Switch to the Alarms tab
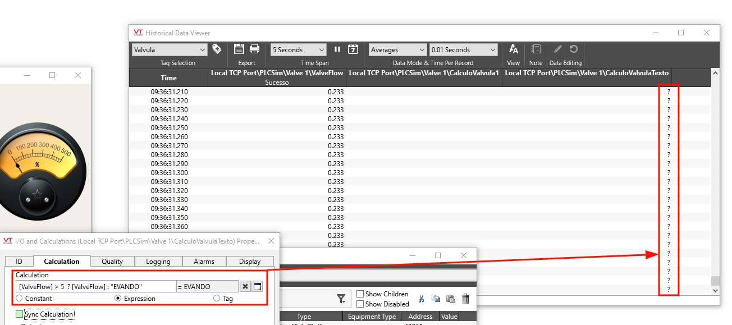The width and height of the screenshot is (732, 325). click(x=204, y=262)
